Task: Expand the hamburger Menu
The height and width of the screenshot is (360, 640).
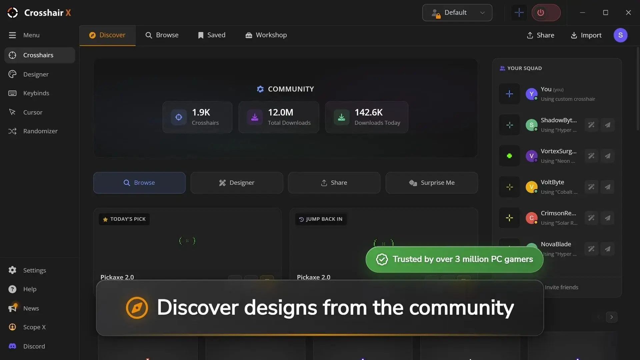Action: pos(24,35)
